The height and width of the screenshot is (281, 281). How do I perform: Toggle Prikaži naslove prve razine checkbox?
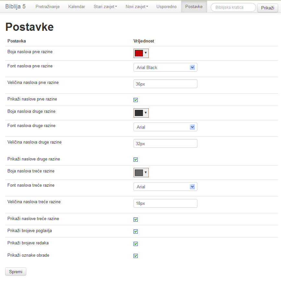click(135, 100)
